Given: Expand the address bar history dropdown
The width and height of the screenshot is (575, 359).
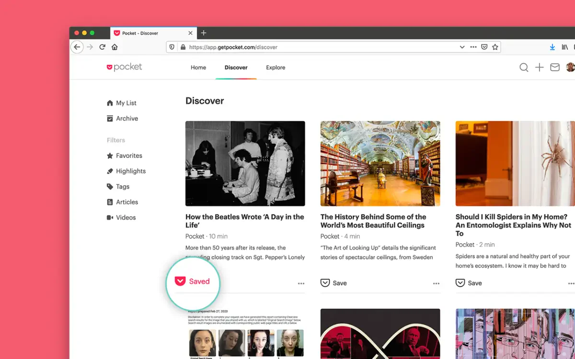Looking at the screenshot, I should coord(462,47).
